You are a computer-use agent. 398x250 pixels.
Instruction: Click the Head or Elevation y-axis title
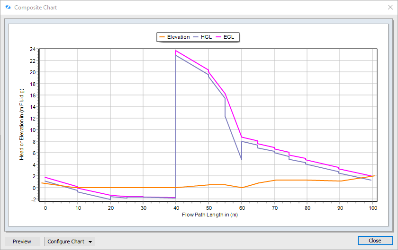pyautogui.click(x=22, y=124)
